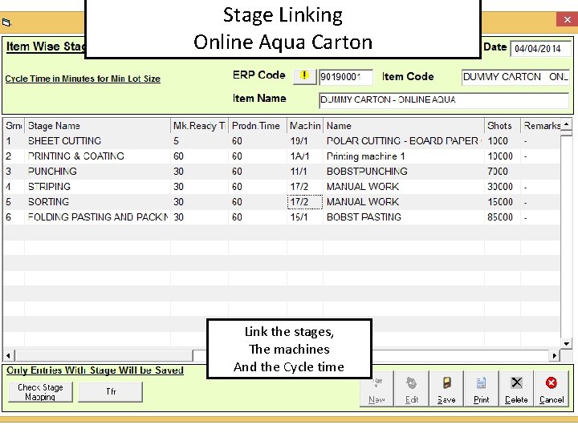Click machine cell 15/1
The height and width of the screenshot is (433, 578).
tap(305, 216)
